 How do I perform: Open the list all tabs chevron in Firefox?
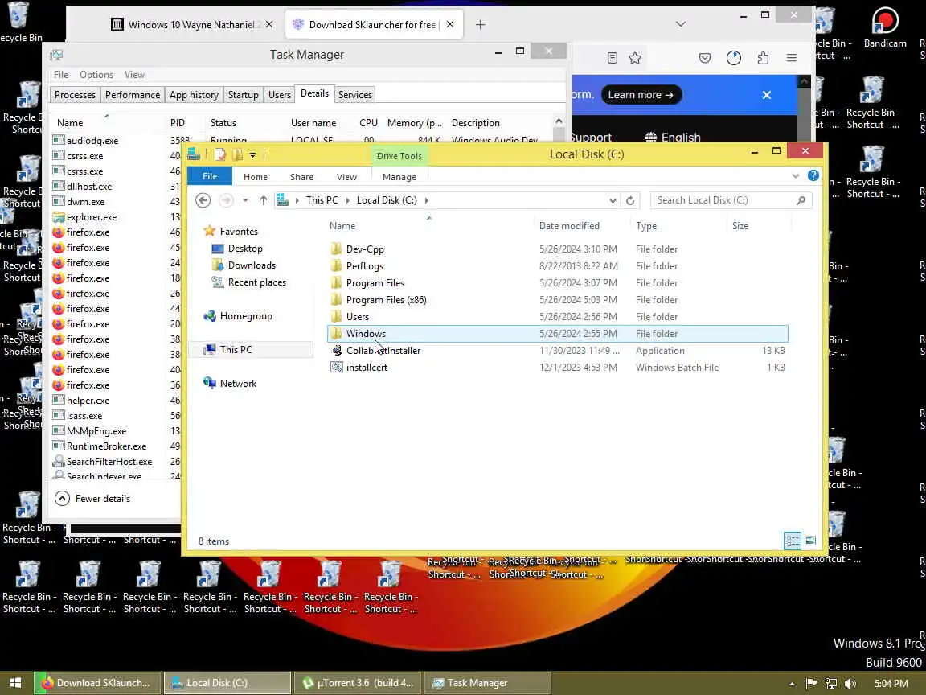(x=680, y=24)
